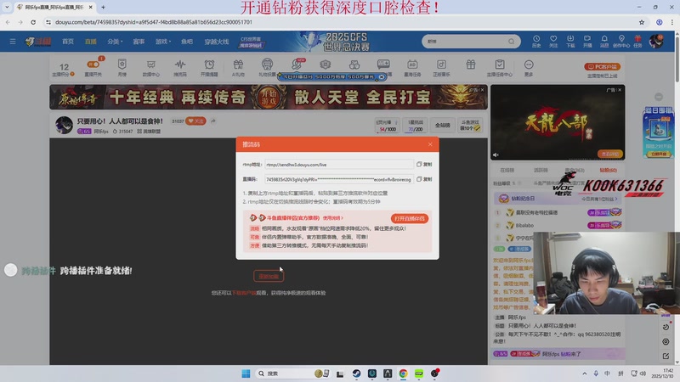This screenshot has height=382, width=680.
Task: Open 创作中心 icon
Action: point(621,41)
